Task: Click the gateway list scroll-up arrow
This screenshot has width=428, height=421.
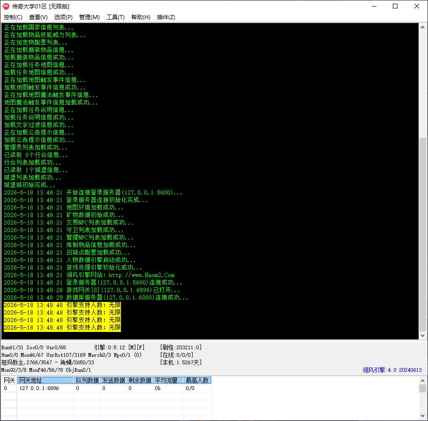Action: pos(422,380)
